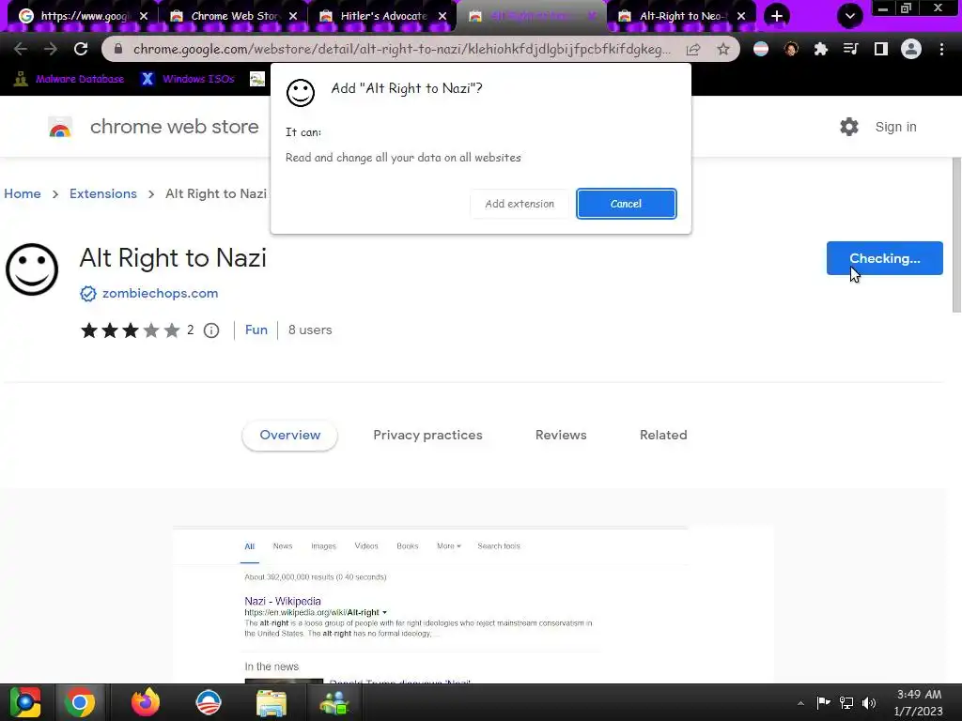The image size is (962, 721).
Task: Click the page vertical scrollbar
Action: point(955,236)
